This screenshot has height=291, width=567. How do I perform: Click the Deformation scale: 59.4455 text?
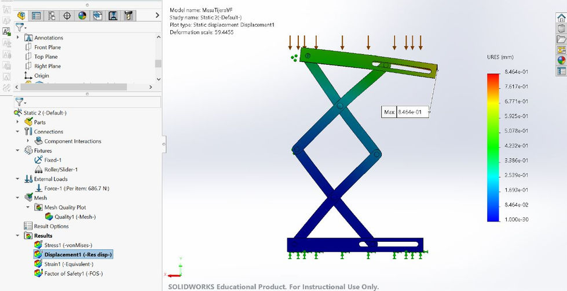pos(202,32)
